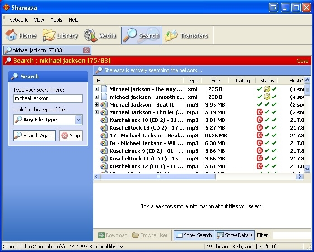314x252 pixels.
Task: Click the search text input field
Action: [x=48, y=98]
